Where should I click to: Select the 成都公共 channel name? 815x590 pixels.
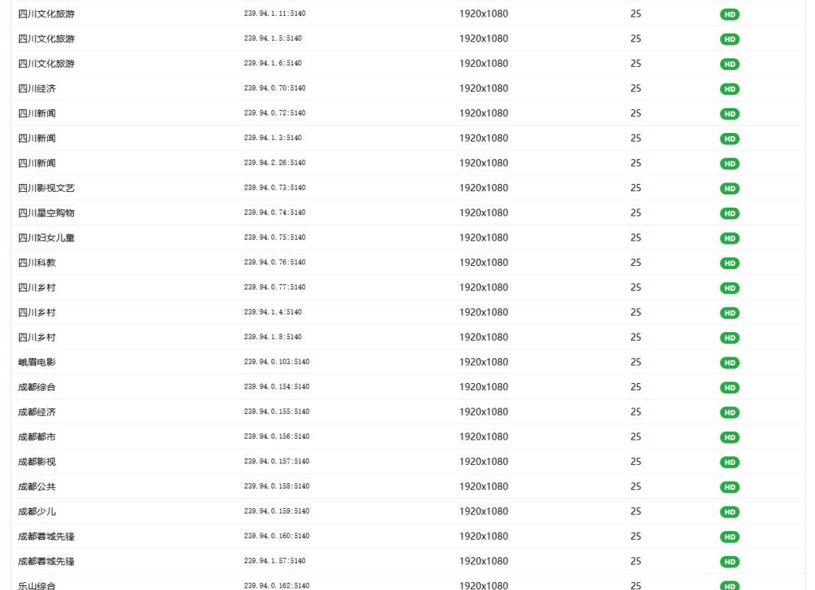(37, 486)
